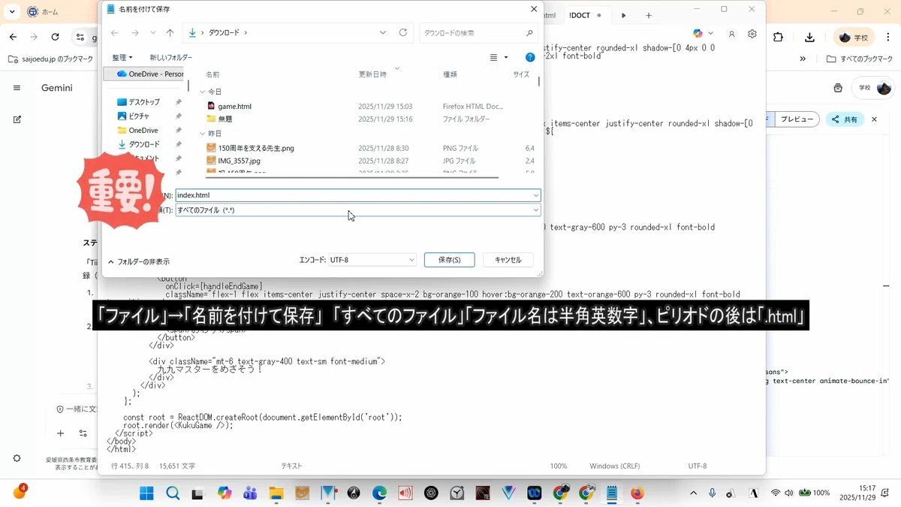Click the 100% zoom level in the Notepad status bar

tap(559, 466)
